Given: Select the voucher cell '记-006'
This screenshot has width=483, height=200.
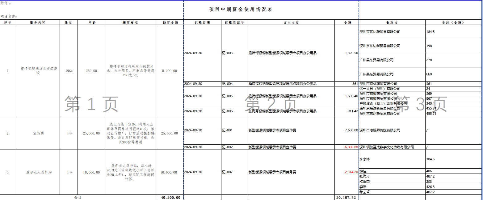Looking at the screenshot, I should click(234, 111).
